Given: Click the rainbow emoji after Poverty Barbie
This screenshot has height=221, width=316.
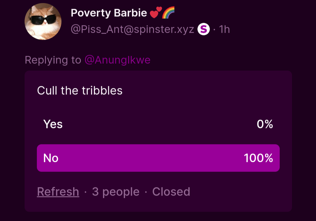Looking at the screenshot, I should tap(168, 13).
